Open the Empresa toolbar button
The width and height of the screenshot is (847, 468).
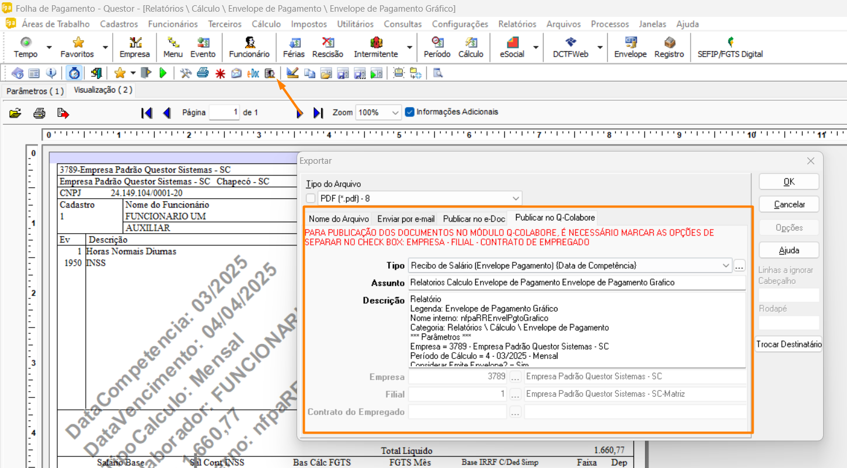coord(135,48)
